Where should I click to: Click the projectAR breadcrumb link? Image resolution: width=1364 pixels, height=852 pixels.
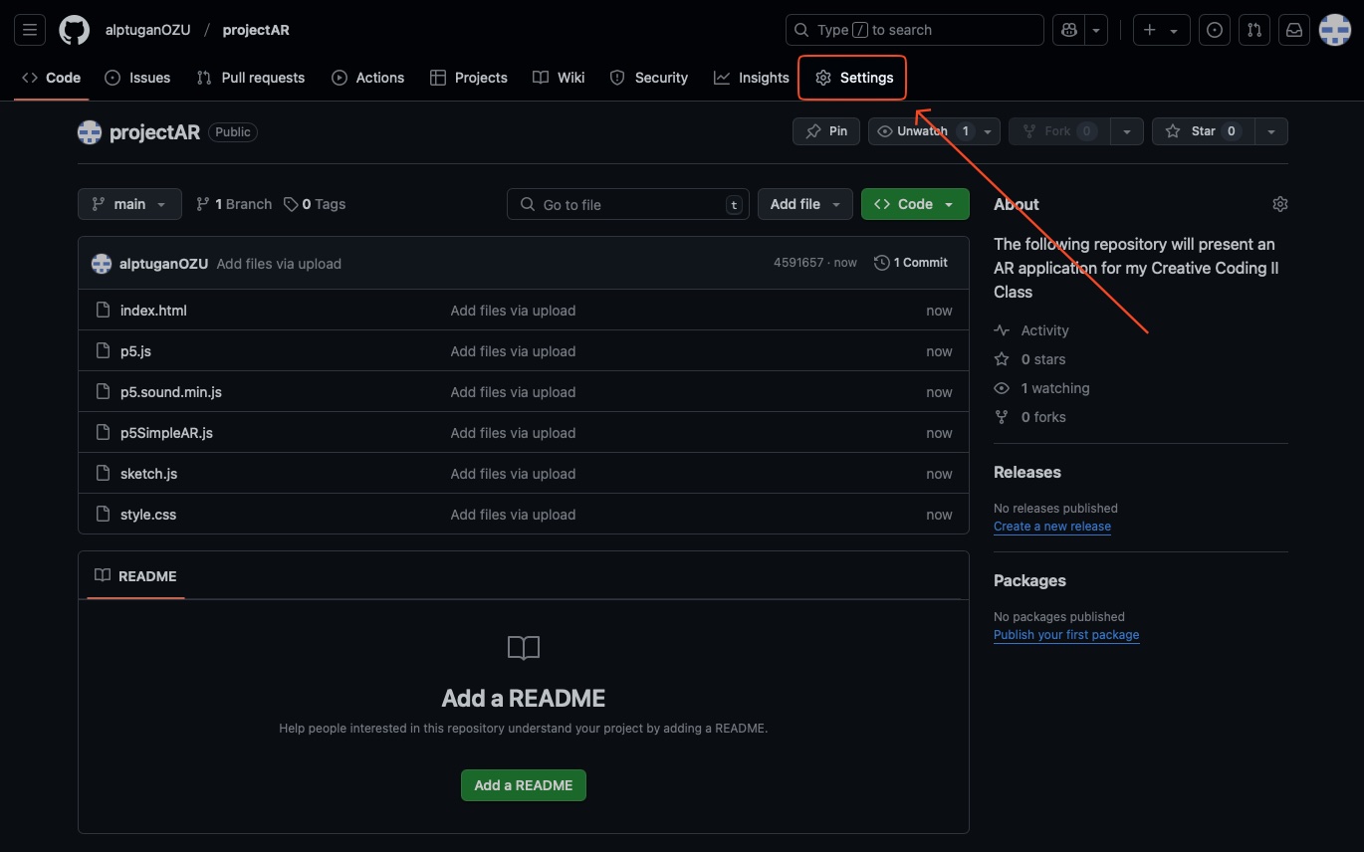point(256,30)
